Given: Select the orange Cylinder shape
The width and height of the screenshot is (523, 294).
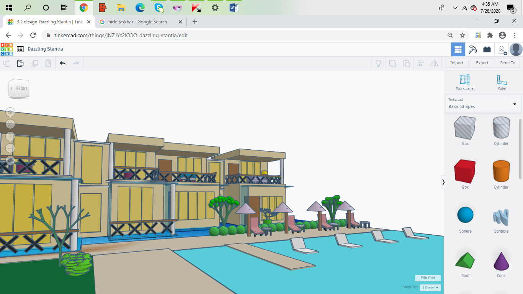Looking at the screenshot, I should [501, 172].
